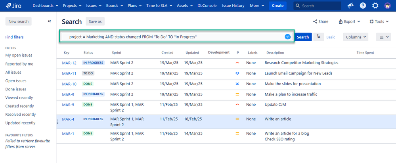Click the priority icon for MAR-5
The width and height of the screenshot is (396, 163).
point(237,104)
